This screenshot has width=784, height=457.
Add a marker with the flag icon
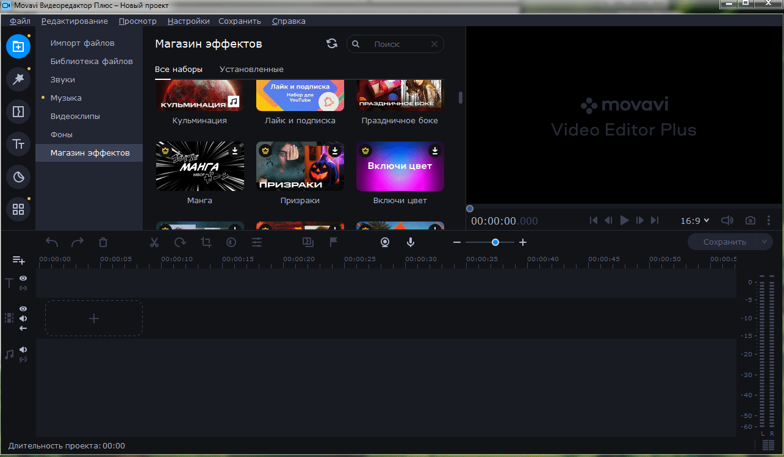click(334, 242)
